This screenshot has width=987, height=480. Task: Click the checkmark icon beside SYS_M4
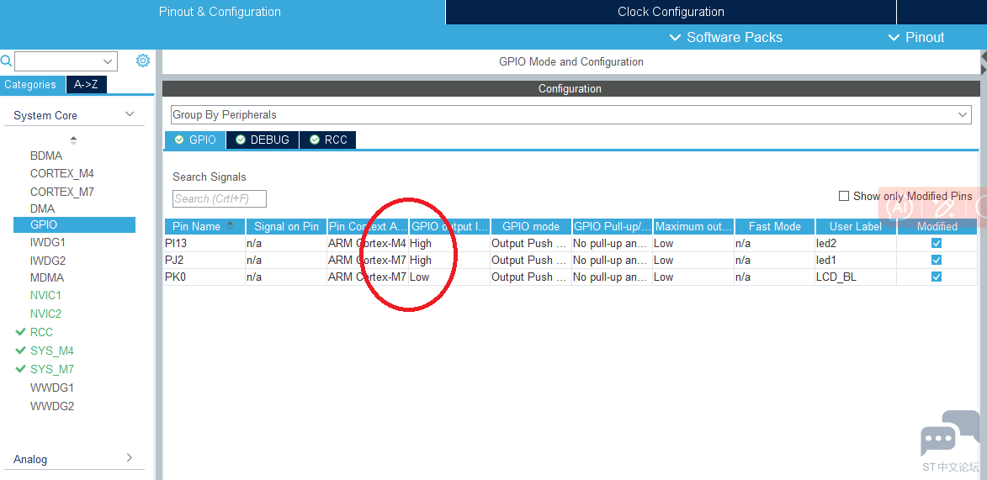point(21,351)
